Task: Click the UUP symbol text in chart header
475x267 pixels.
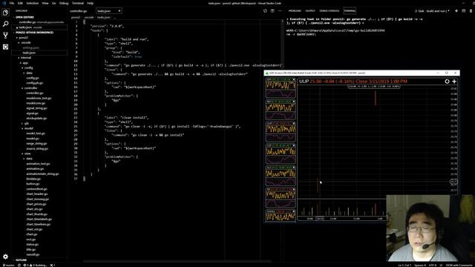Action: click(x=304, y=82)
